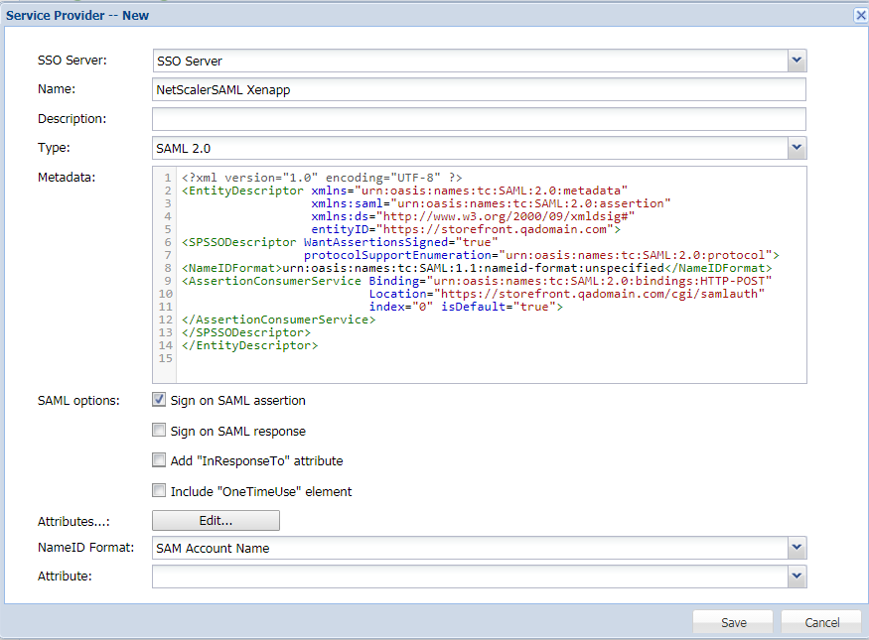The height and width of the screenshot is (640, 869).
Task: Click the SAM Account Name field
Action: click(x=467, y=548)
